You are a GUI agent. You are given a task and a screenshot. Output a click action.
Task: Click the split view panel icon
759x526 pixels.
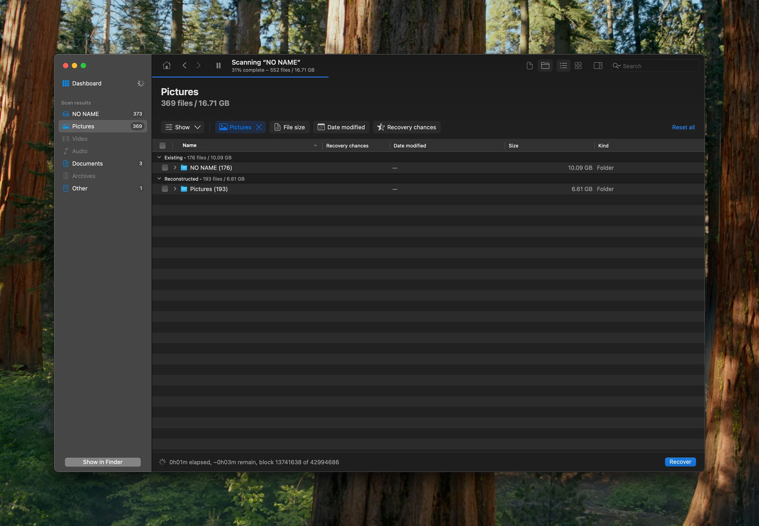tap(598, 65)
